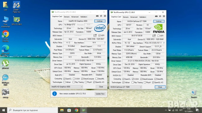
Task: Open hamburger menu in NVIDIA GPU-Z window
Action: pos(164,16)
